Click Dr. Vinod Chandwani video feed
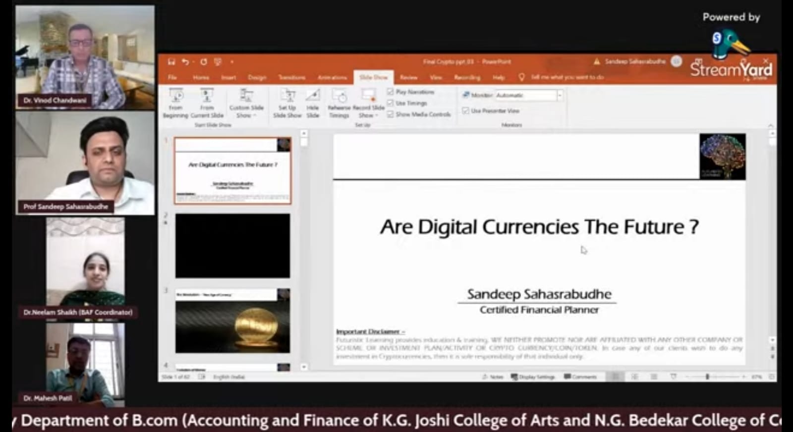 [x=85, y=56]
